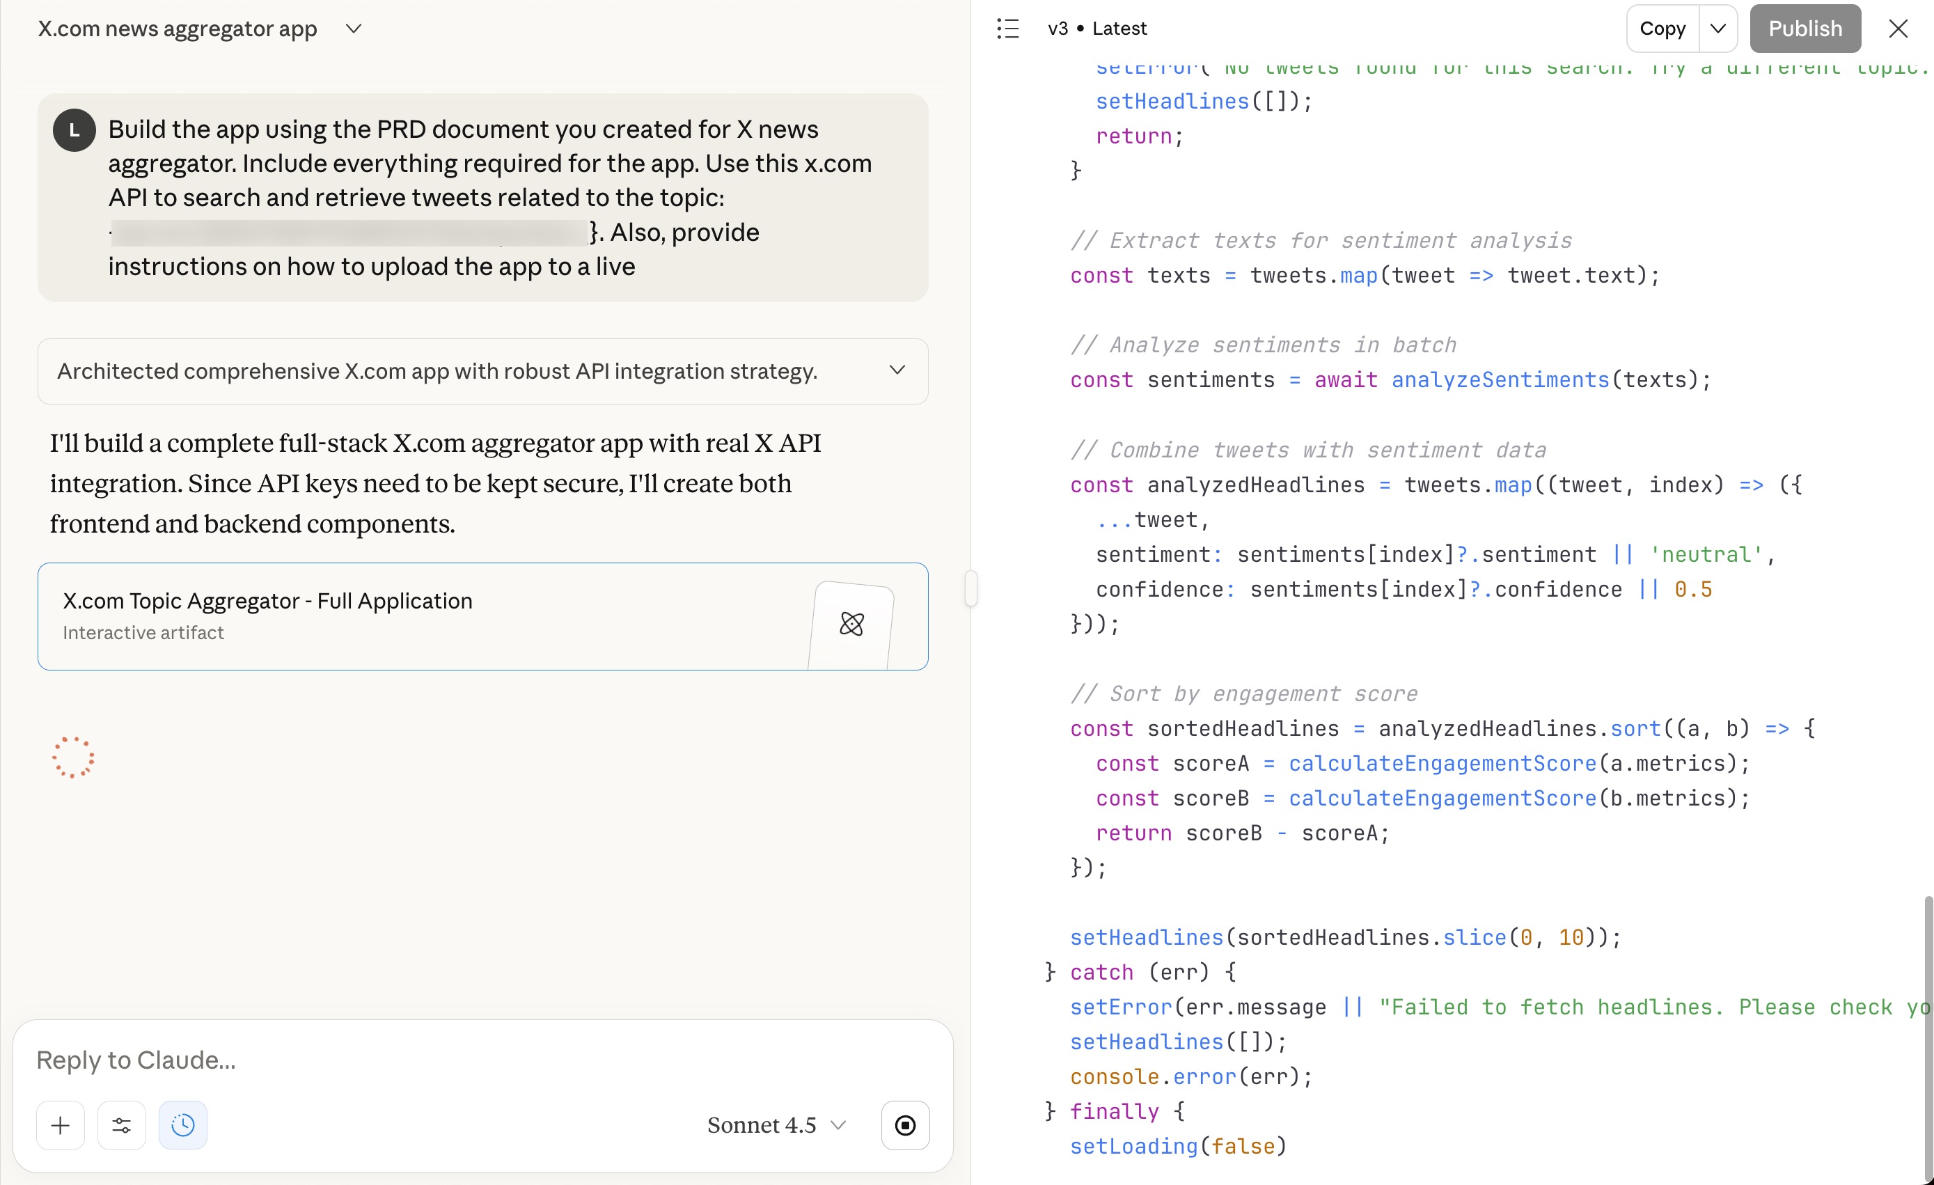This screenshot has height=1185, width=1934.
Task: Click the panel resize divider handle
Action: click(971, 588)
